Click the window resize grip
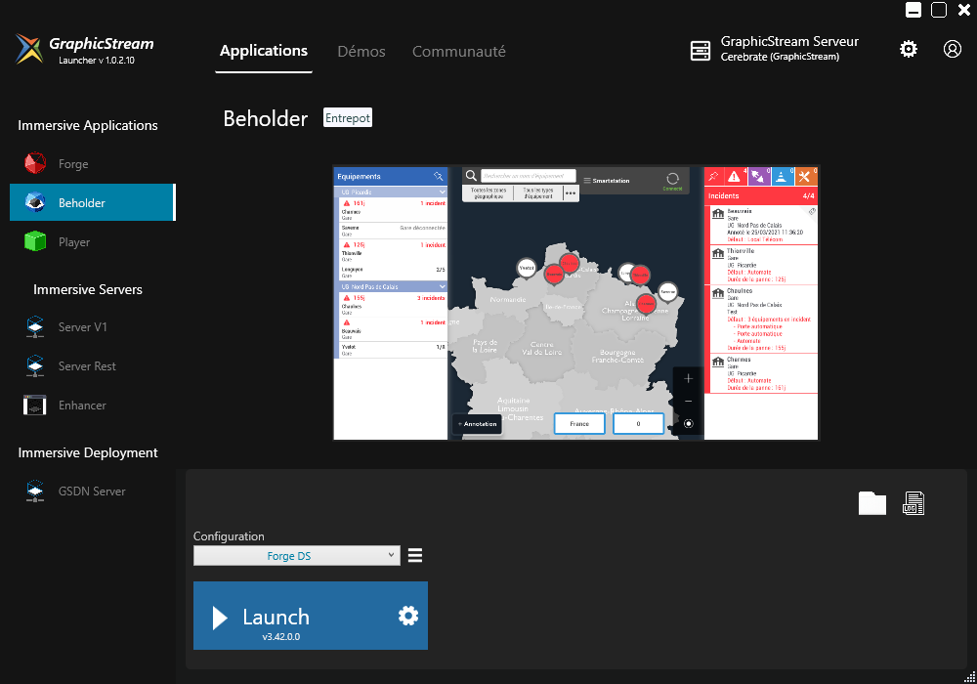The image size is (977, 684). pyautogui.click(x=969, y=676)
